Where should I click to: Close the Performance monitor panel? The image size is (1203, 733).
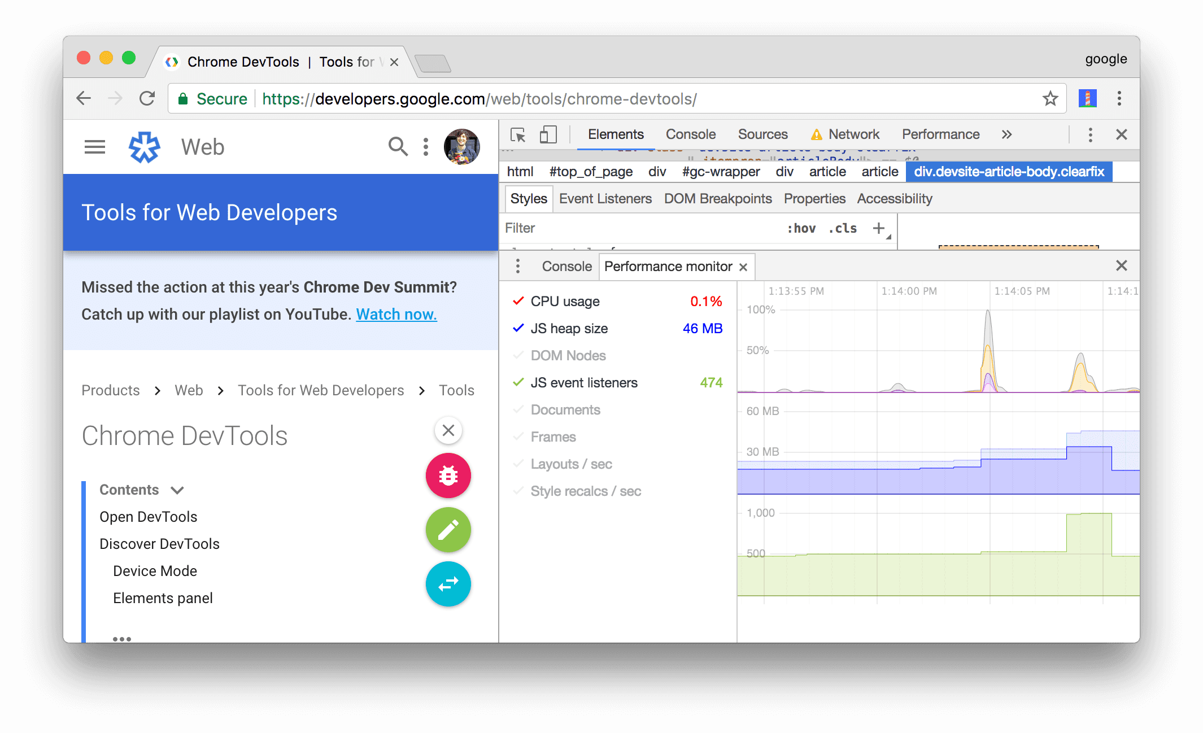pos(743,267)
